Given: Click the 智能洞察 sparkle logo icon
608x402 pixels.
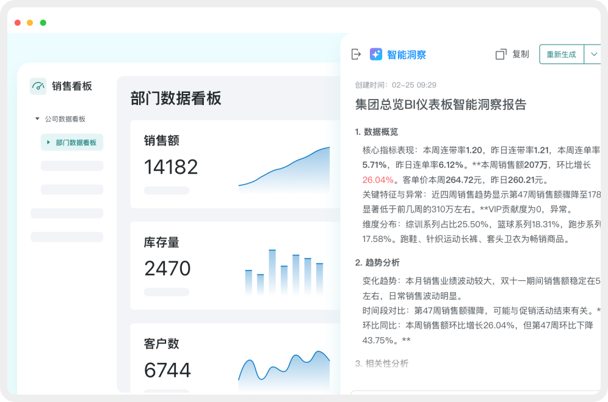Looking at the screenshot, I should [376, 54].
